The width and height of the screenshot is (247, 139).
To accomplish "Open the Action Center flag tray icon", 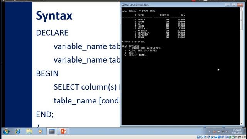I will pyautogui.click(x=214, y=131).
